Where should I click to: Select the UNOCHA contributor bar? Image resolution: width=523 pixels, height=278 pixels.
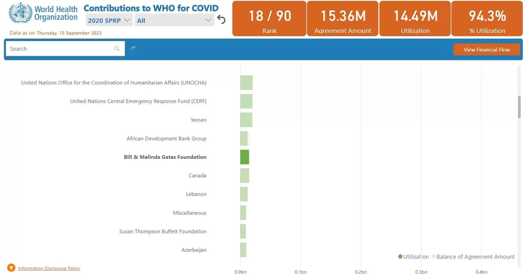(246, 83)
